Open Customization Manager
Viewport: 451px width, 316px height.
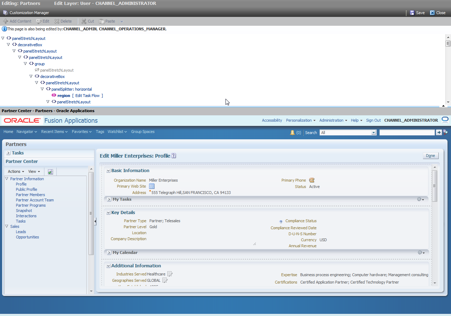(x=26, y=13)
